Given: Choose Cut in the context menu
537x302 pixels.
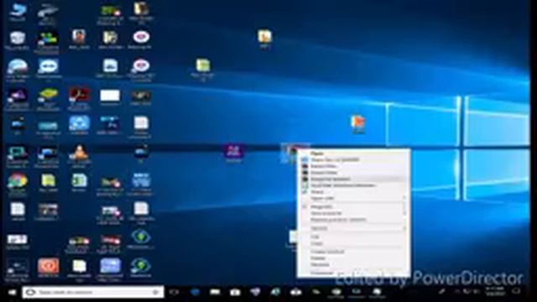Looking at the screenshot, I should (x=353, y=237).
